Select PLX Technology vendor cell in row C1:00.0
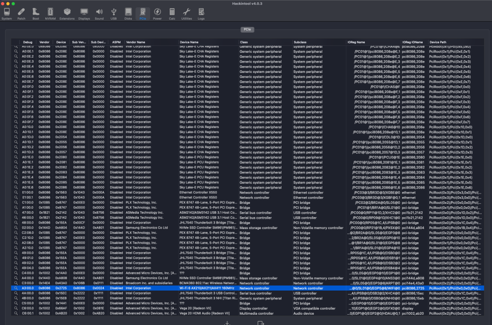The width and height of the screenshot is (492, 325). (x=141, y=202)
